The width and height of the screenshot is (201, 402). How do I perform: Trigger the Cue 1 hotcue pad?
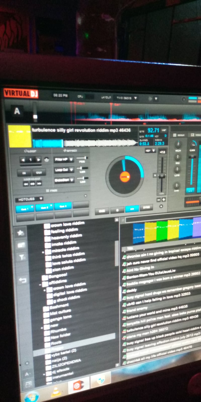click(x=25, y=209)
